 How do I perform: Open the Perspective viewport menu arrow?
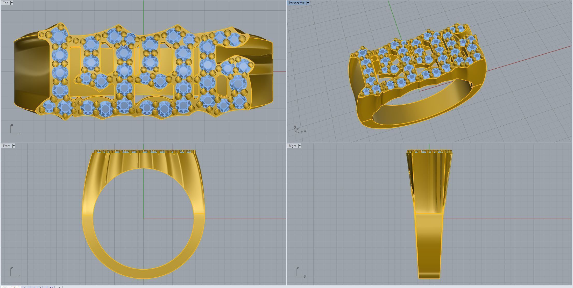tap(308, 3)
